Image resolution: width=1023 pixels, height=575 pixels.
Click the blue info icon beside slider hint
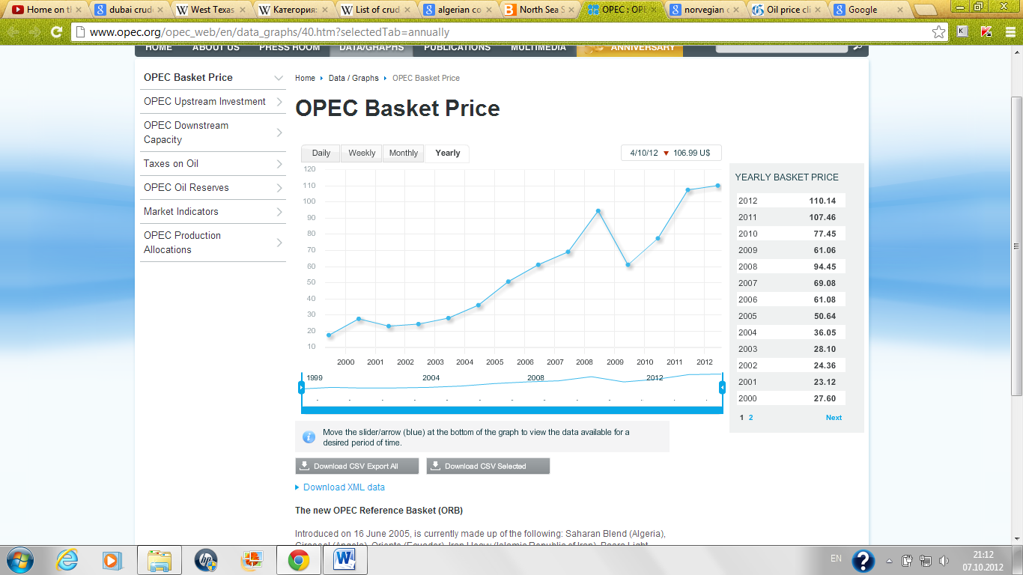pos(309,436)
